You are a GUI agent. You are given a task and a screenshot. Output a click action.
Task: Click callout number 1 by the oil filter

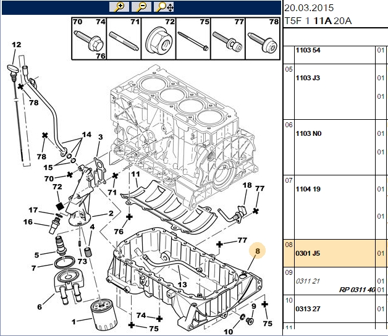point(74,322)
